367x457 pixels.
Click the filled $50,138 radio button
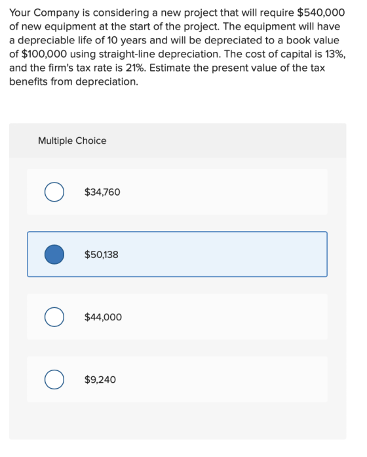pos(54,255)
